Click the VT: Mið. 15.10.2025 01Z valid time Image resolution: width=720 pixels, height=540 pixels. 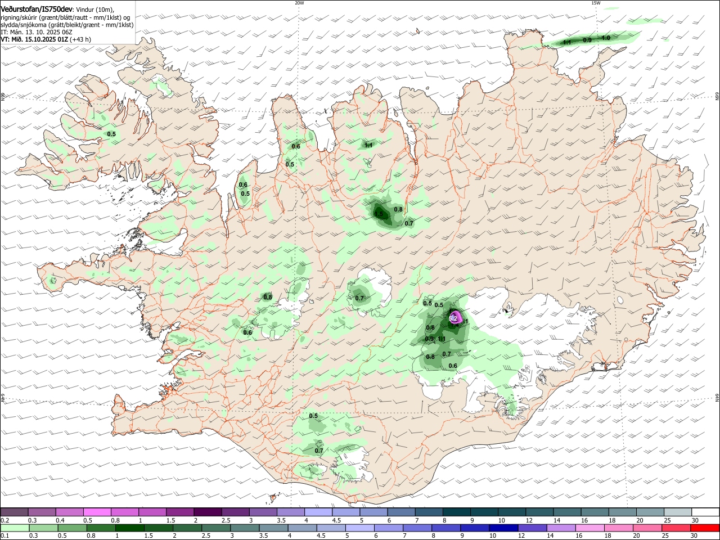click(34, 39)
